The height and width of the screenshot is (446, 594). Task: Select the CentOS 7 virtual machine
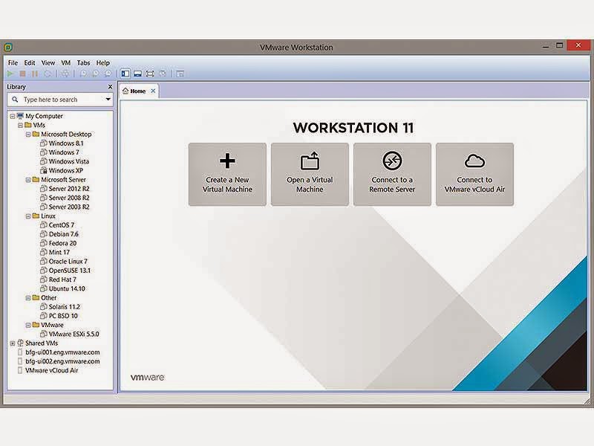coord(55,224)
